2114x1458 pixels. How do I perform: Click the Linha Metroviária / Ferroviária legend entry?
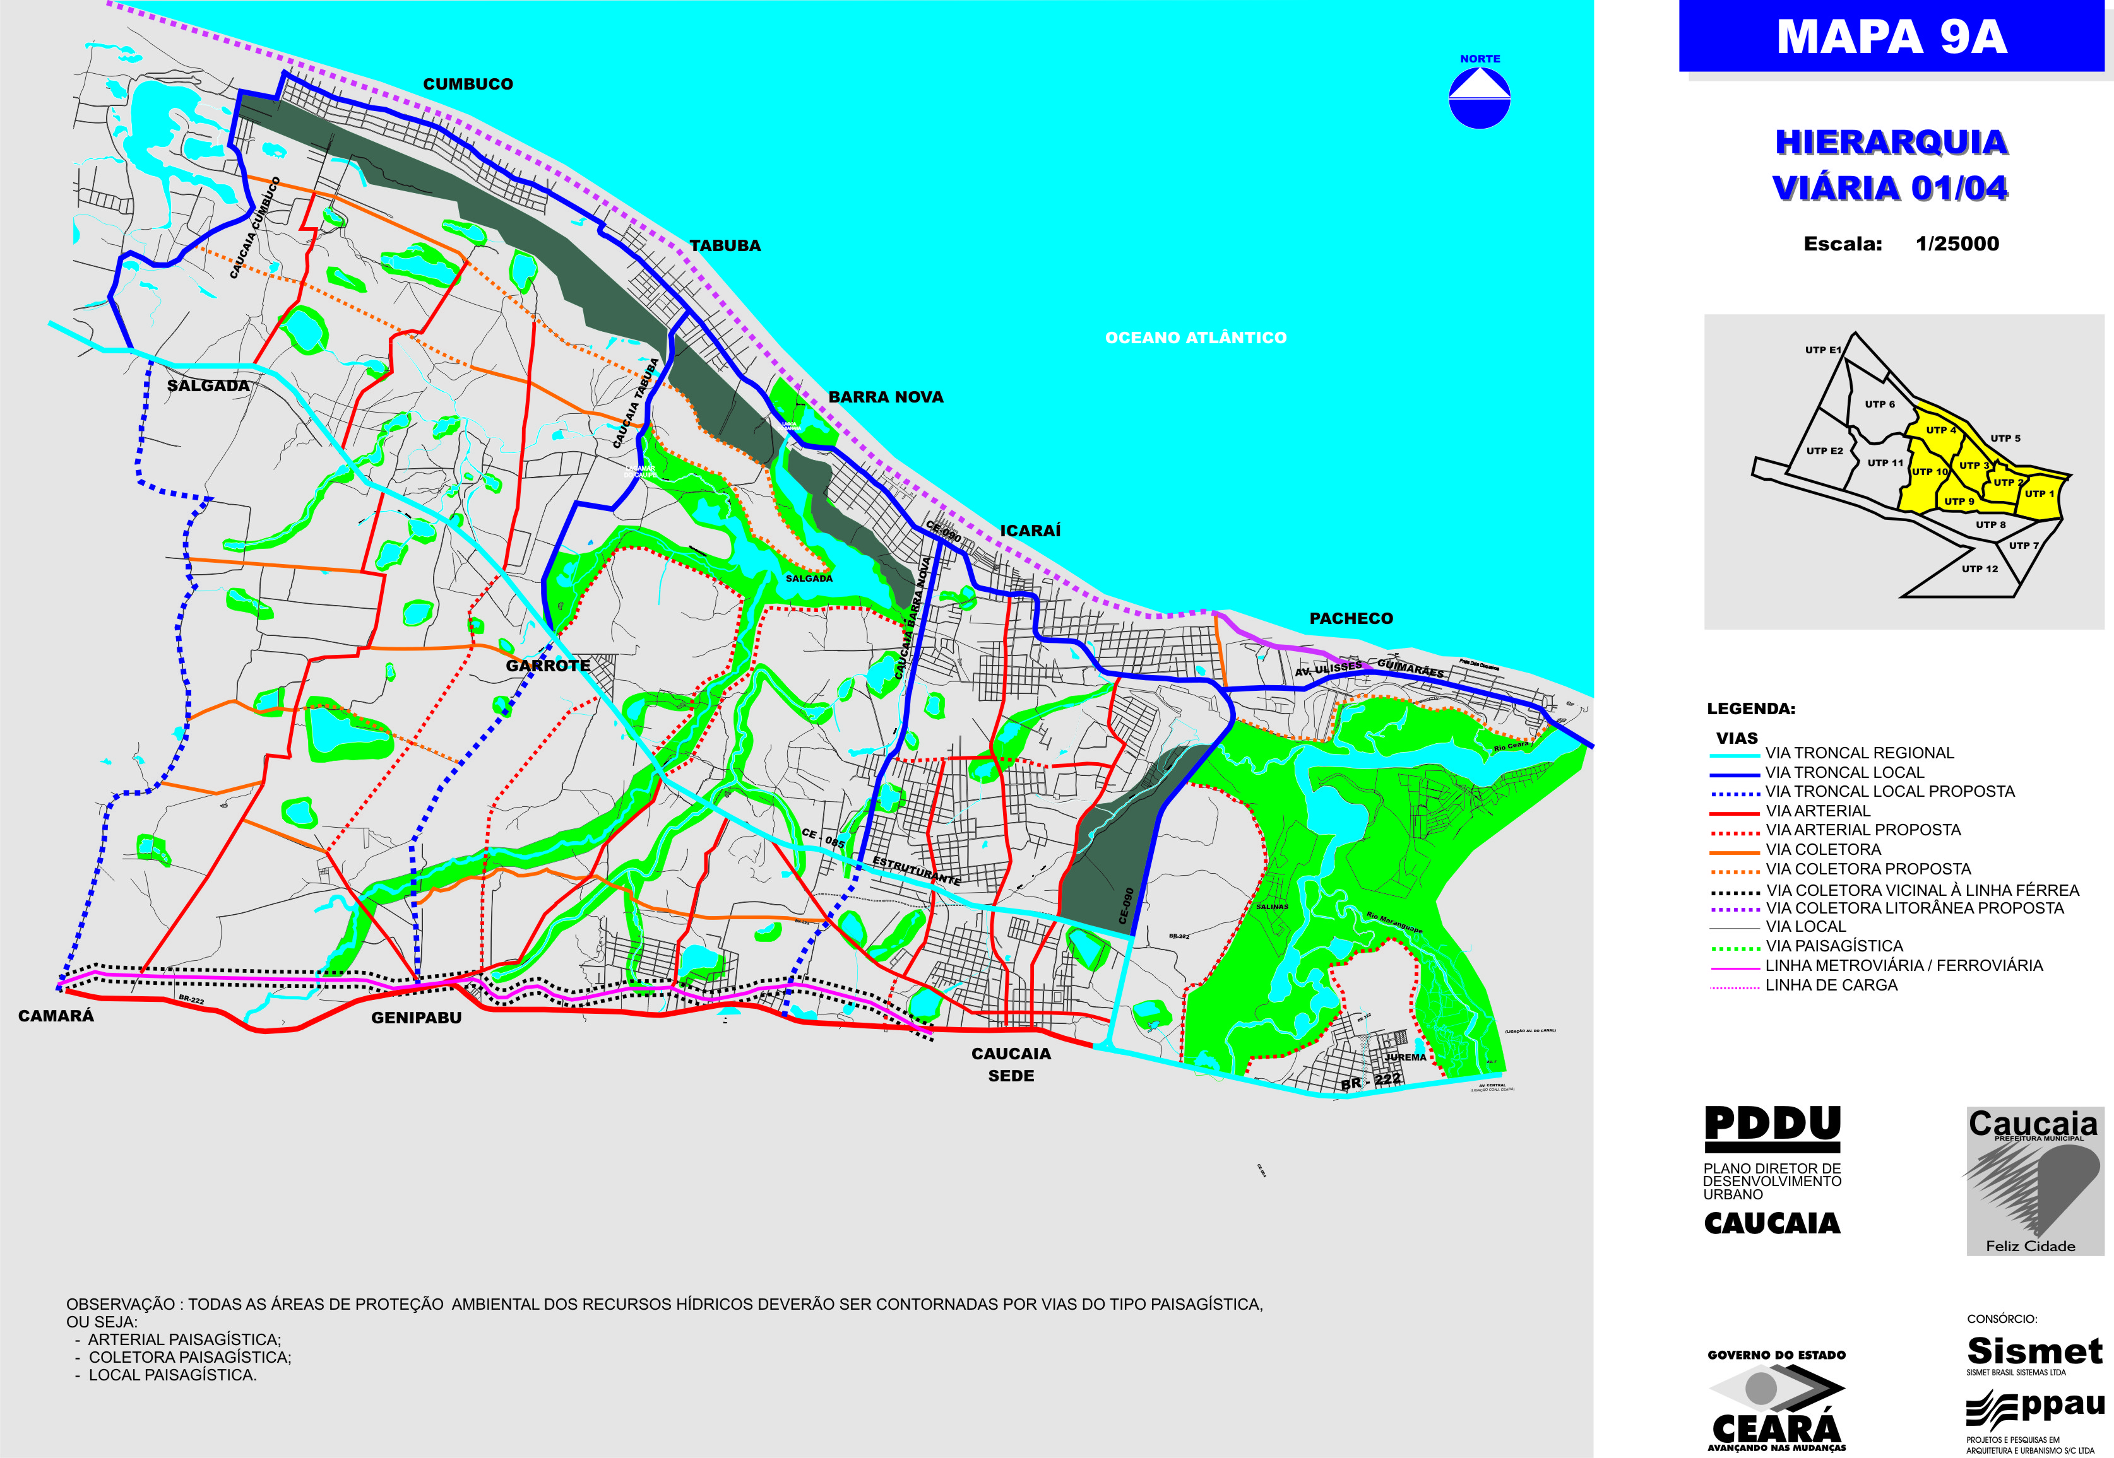pyautogui.click(x=1903, y=966)
